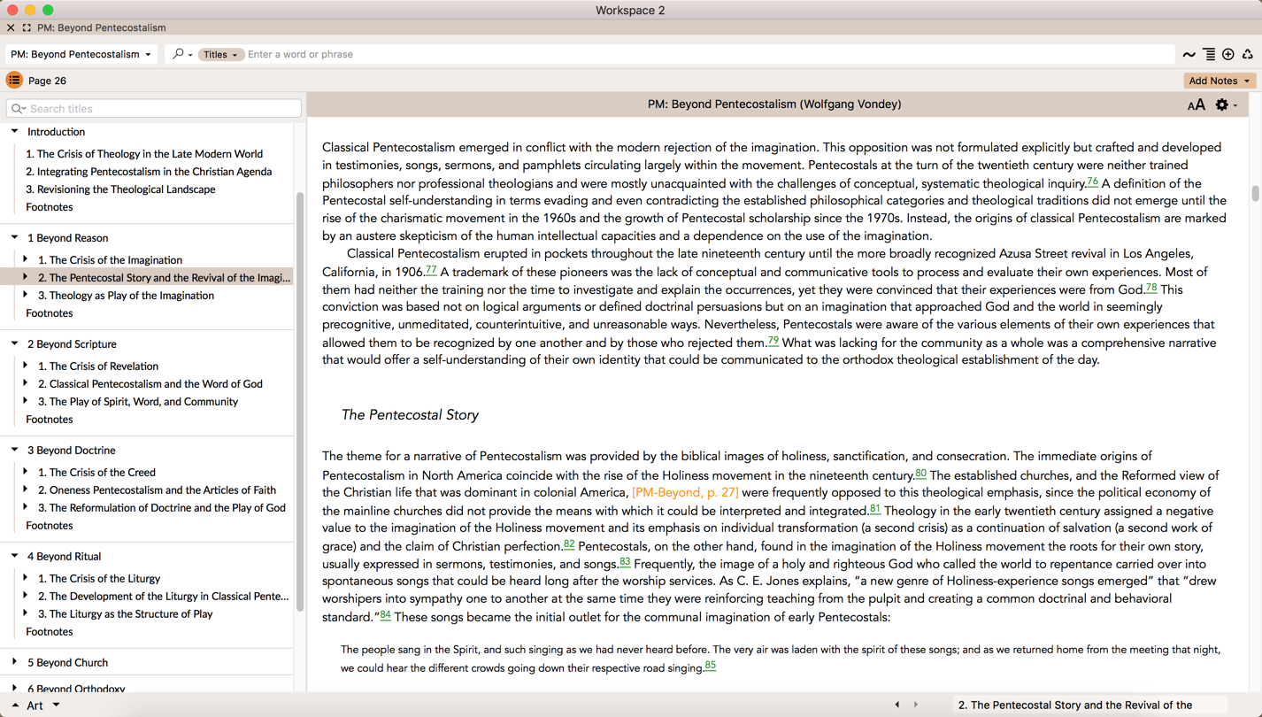This screenshot has width=1262, height=717.
Task: Go to previous section with left arrow
Action: (x=897, y=705)
